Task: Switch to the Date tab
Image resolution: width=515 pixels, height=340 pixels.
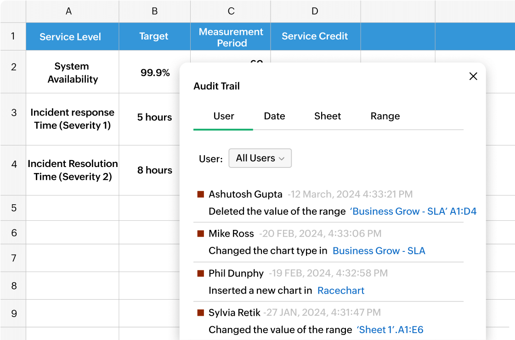Action: pos(274,117)
